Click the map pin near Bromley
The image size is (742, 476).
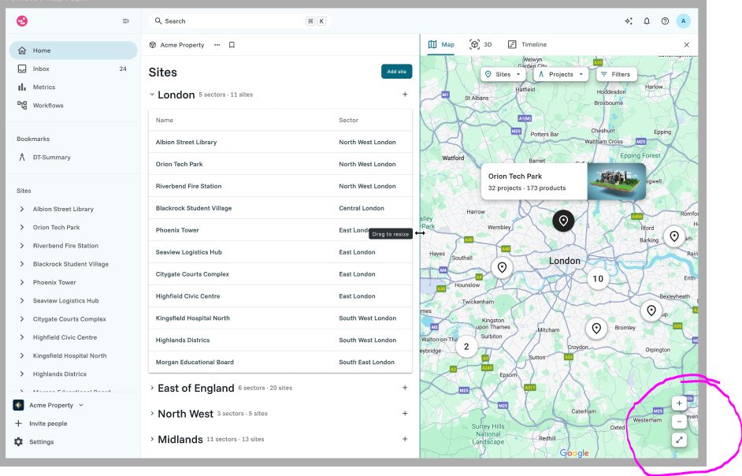coord(596,328)
